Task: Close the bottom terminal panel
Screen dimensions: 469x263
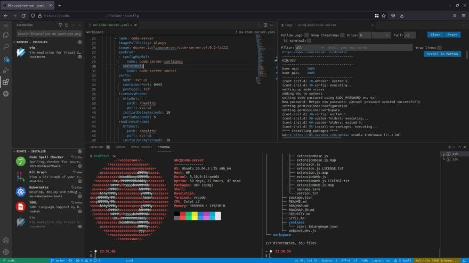Action: [x=465, y=147]
